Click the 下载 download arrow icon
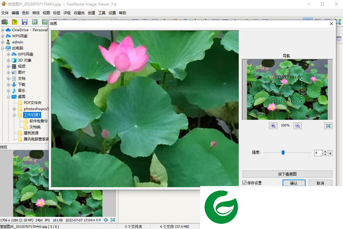 [14, 84]
